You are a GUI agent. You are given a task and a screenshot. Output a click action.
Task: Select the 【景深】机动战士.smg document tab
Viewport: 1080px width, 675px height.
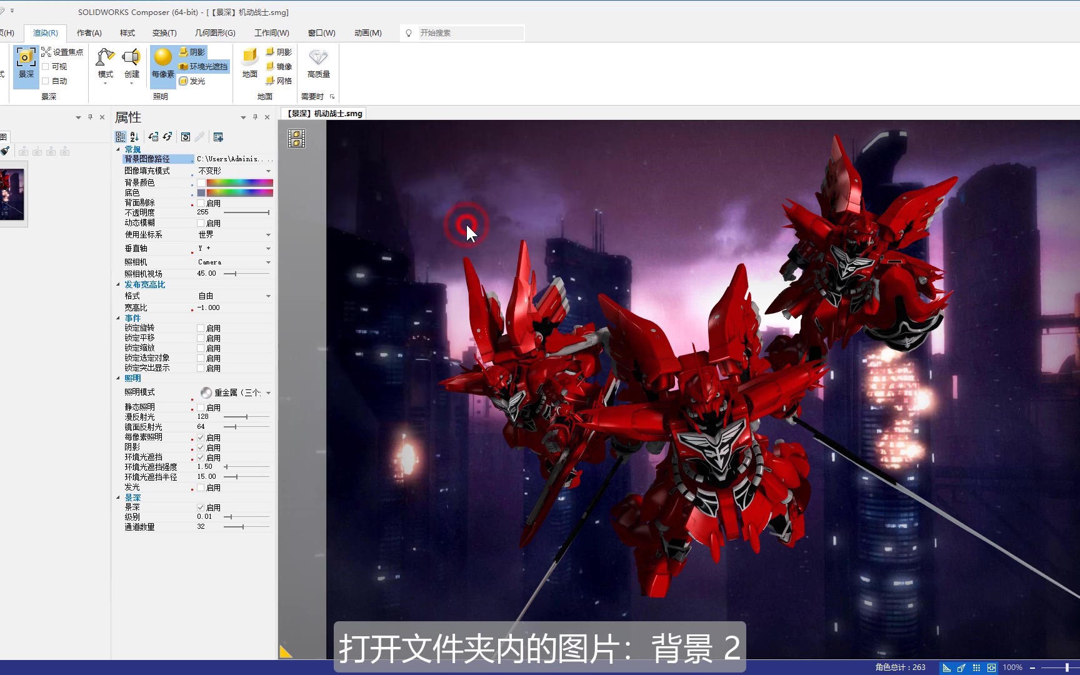coord(324,113)
